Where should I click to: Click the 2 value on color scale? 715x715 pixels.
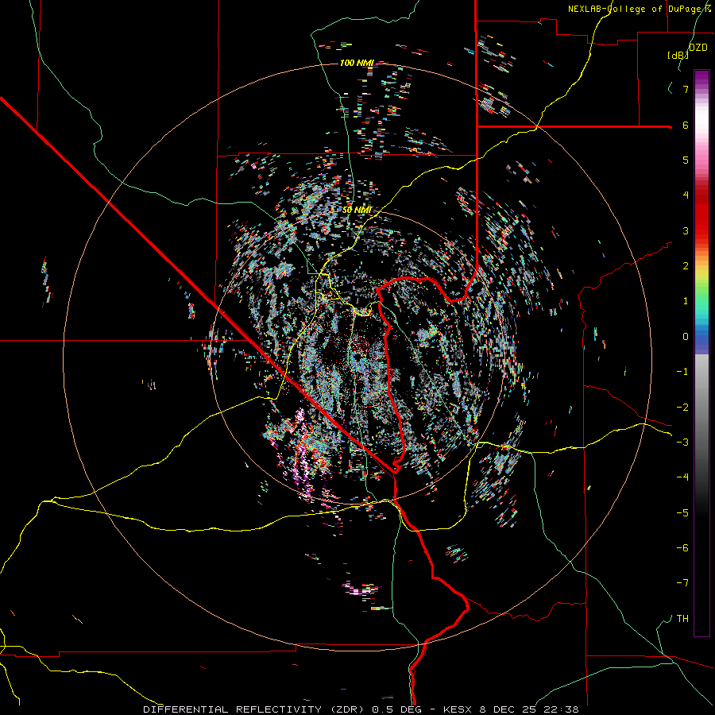click(686, 266)
